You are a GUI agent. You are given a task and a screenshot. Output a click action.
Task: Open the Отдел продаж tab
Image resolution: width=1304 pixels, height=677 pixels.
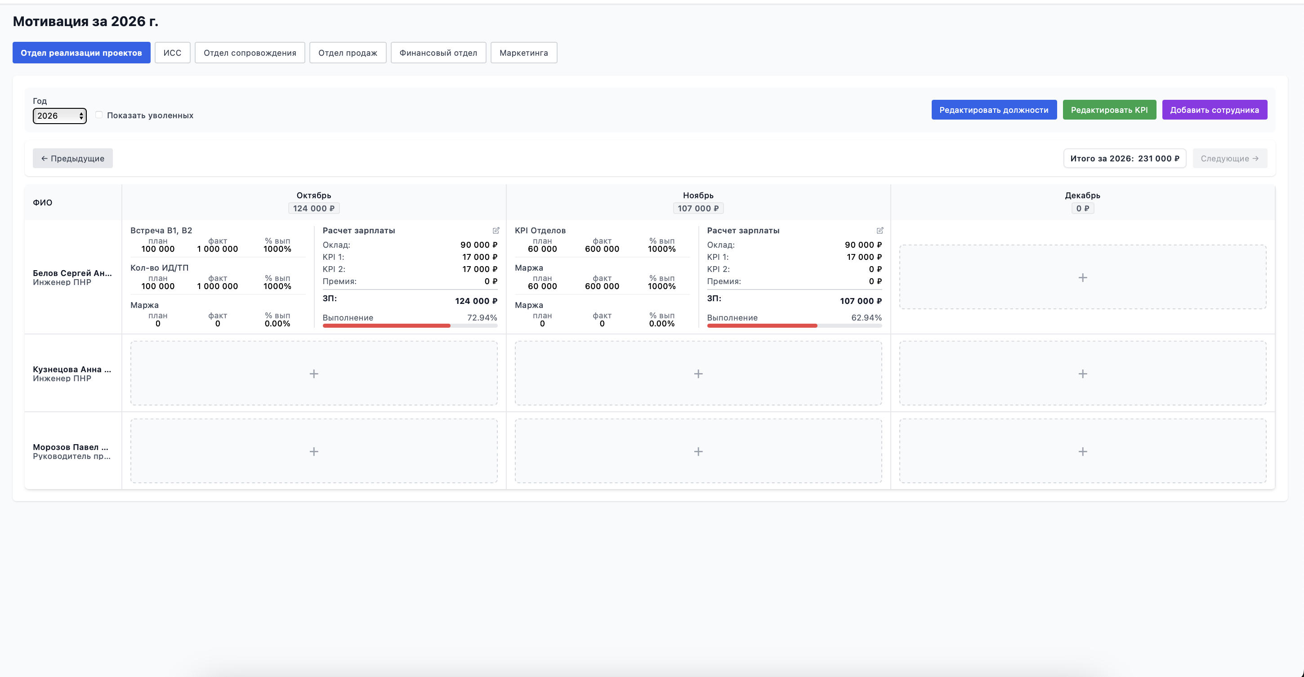[x=348, y=53]
